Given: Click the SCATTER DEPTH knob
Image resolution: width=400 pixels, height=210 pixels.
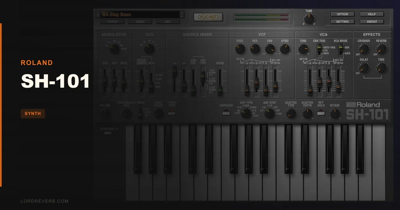Looking at the screenshot, I should (x=307, y=113).
